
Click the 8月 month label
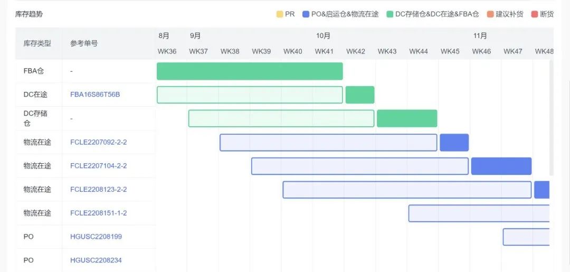(x=164, y=35)
